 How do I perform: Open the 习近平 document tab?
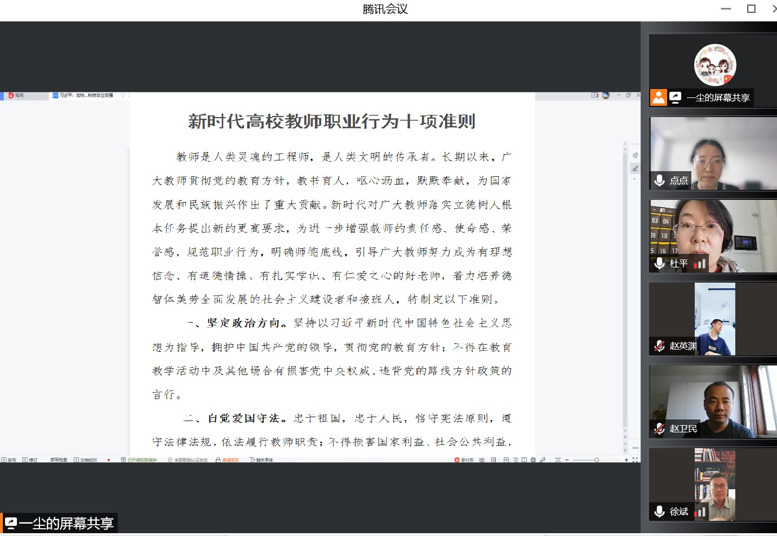85,96
